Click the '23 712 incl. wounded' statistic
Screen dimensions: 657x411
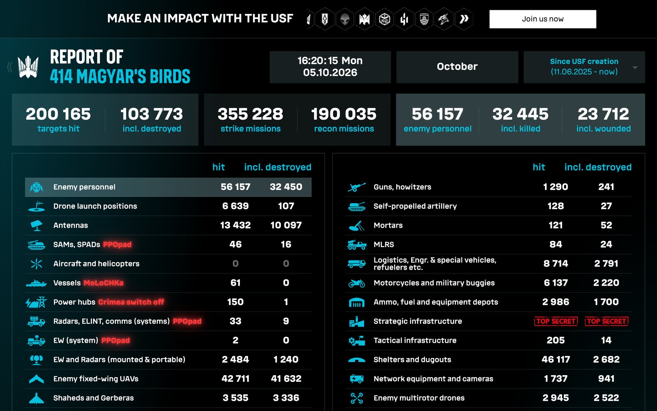tap(603, 120)
